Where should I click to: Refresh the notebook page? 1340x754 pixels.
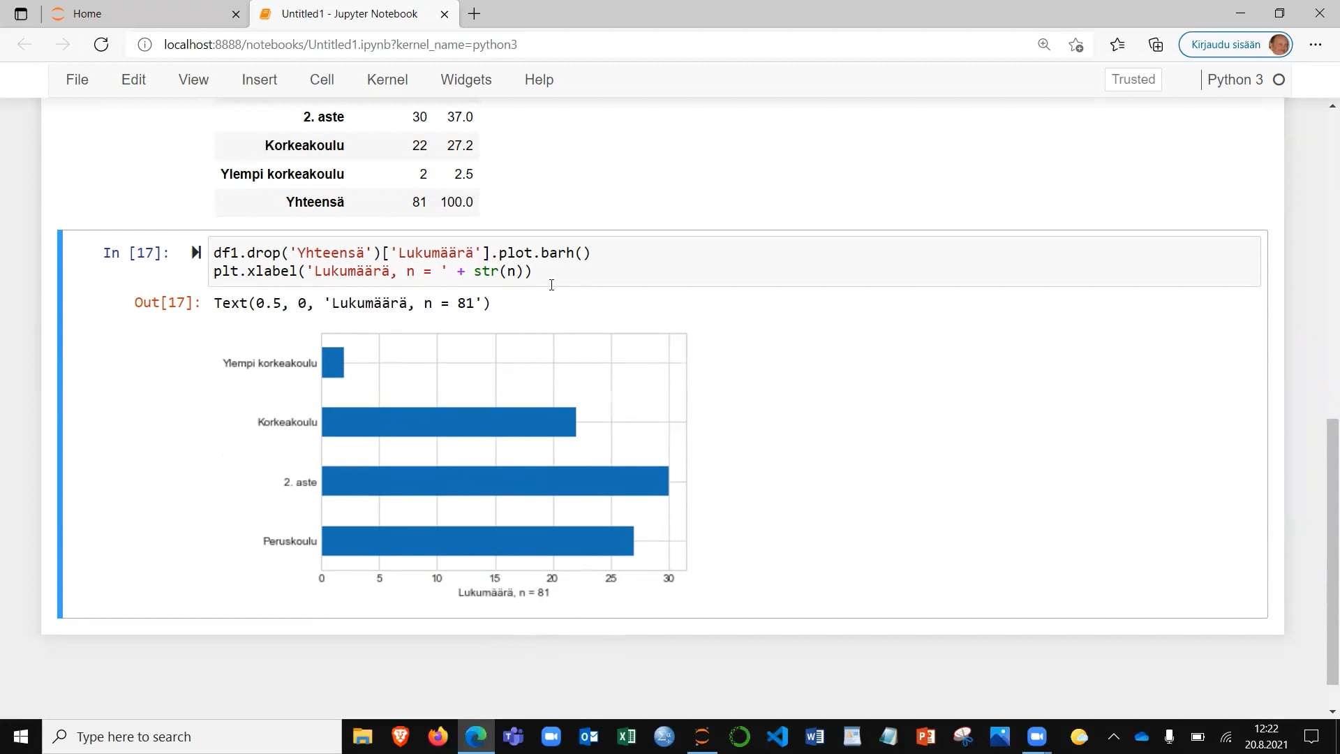(101, 45)
